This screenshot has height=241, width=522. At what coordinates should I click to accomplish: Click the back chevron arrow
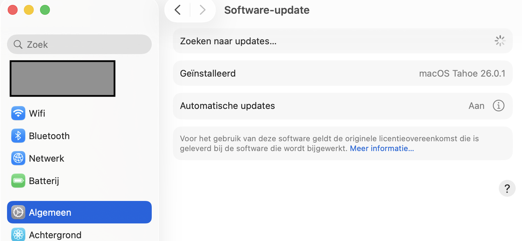pos(177,10)
